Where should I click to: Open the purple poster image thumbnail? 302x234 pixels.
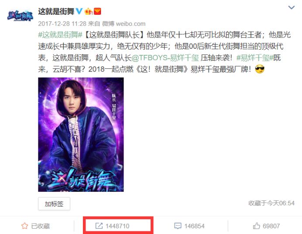tap(81, 135)
